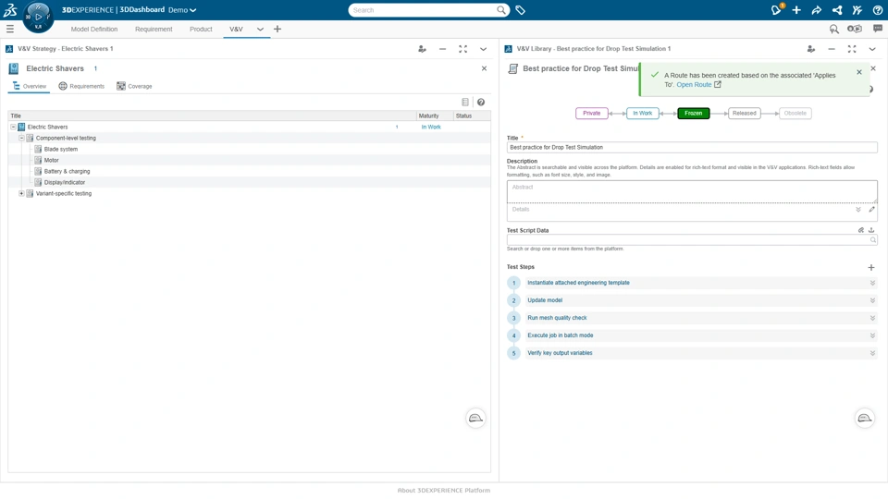Open tab list chevron next to V&V
Screen dimensions: 888x499
260,29
